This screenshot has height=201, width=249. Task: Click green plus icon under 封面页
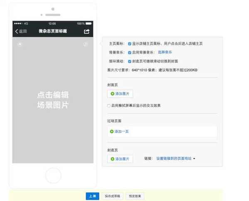pyautogui.click(x=112, y=94)
